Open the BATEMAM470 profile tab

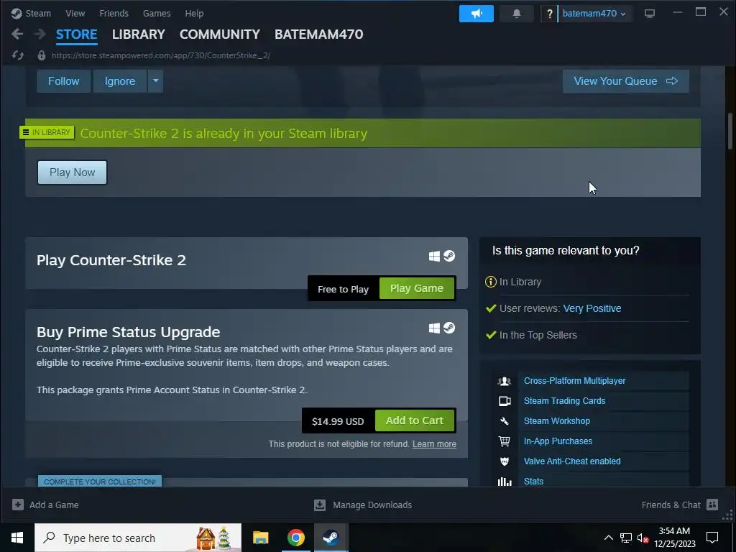tap(318, 34)
